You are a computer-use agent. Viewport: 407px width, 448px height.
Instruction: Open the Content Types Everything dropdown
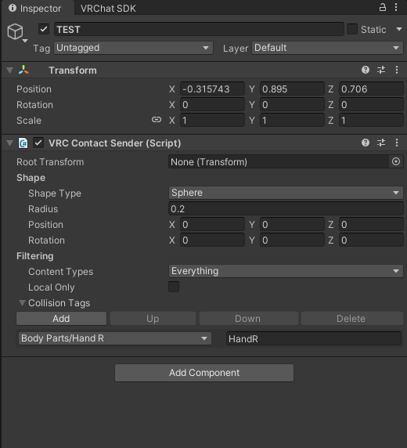[286, 271]
